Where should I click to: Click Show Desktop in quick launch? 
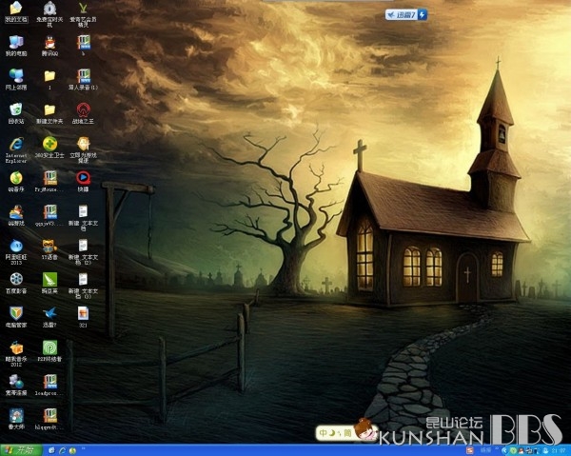click(x=51, y=450)
